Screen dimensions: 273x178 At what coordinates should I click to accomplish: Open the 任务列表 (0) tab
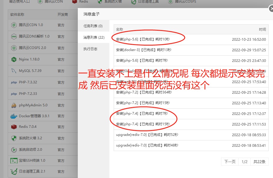[x=94, y=26]
